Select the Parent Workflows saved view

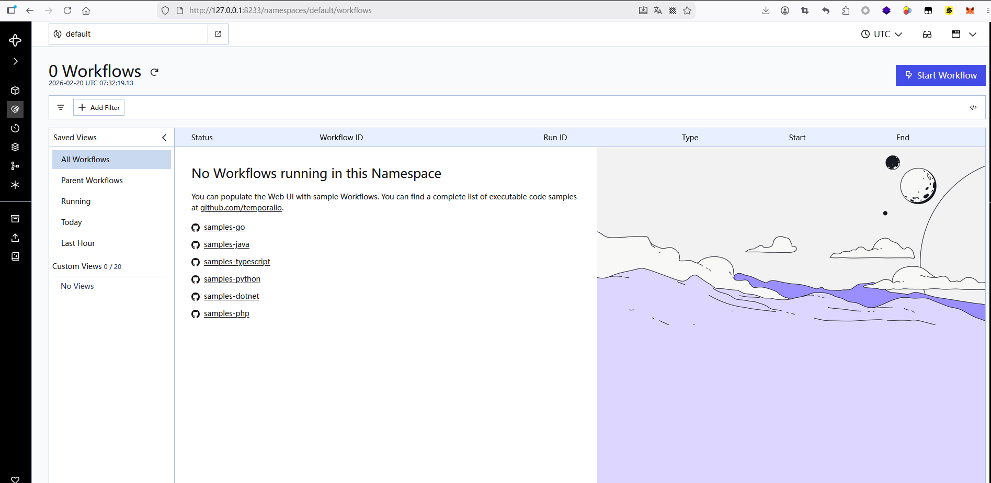coord(92,181)
